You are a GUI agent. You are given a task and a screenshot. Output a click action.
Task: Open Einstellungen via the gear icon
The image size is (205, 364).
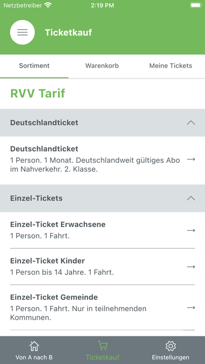[170, 346]
